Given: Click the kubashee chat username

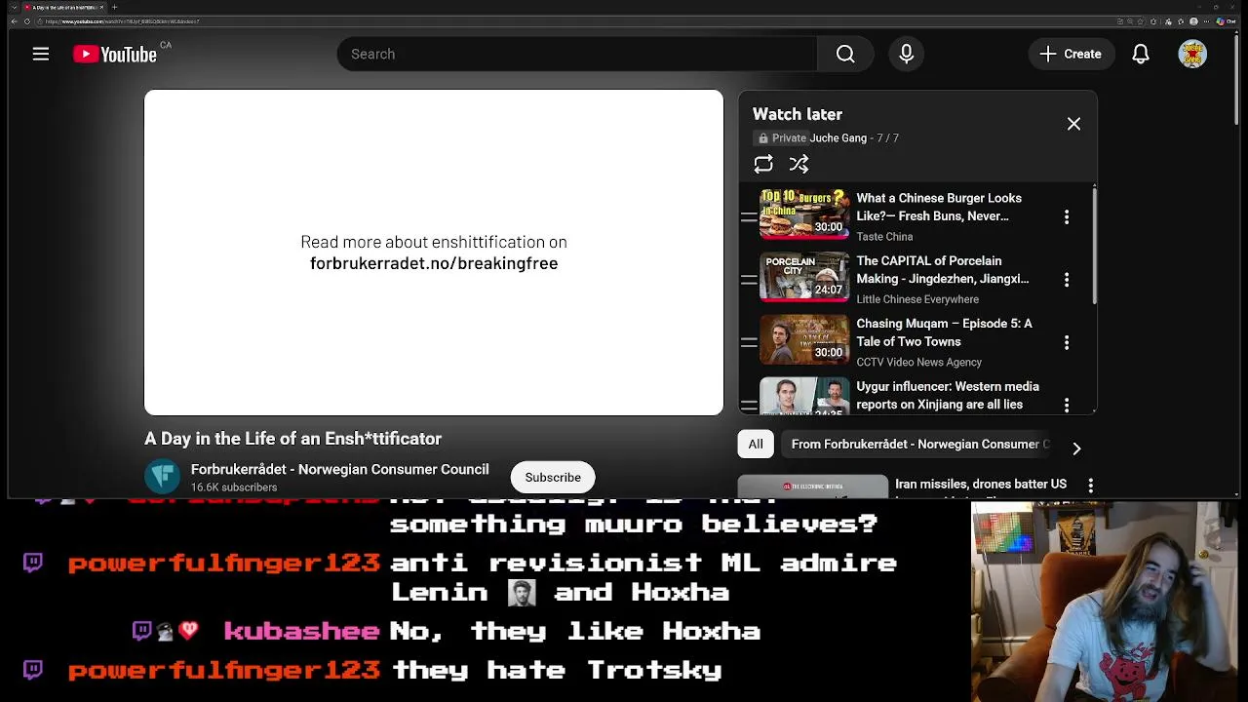Looking at the screenshot, I should click(x=301, y=631).
